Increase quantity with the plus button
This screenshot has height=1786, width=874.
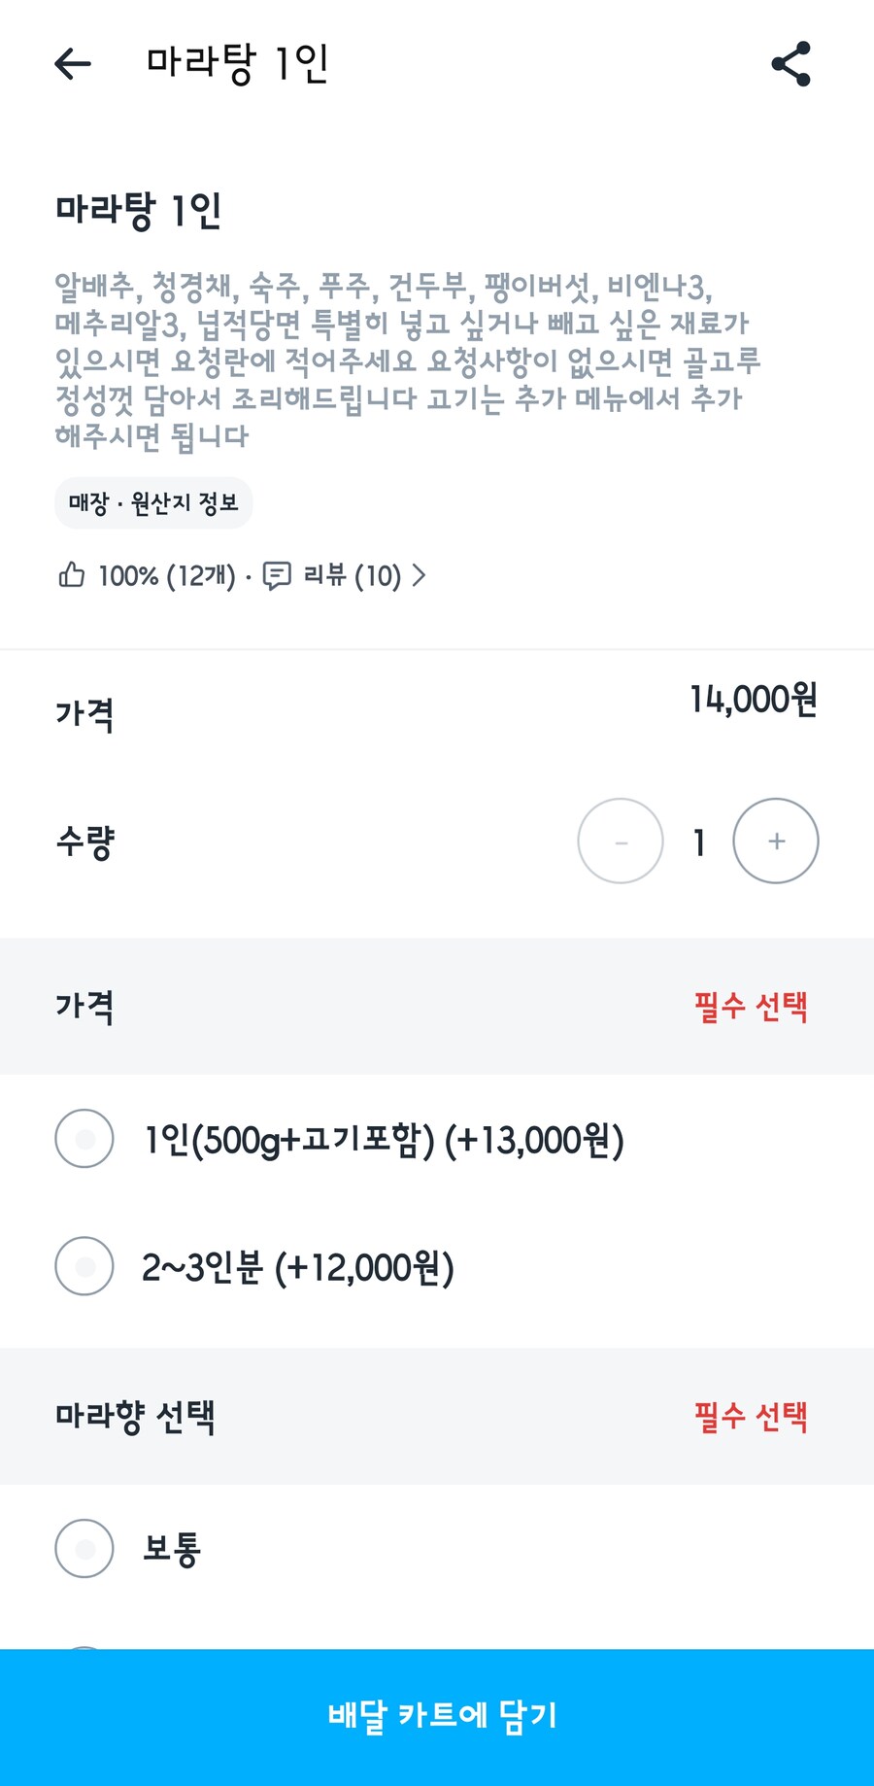tap(776, 841)
